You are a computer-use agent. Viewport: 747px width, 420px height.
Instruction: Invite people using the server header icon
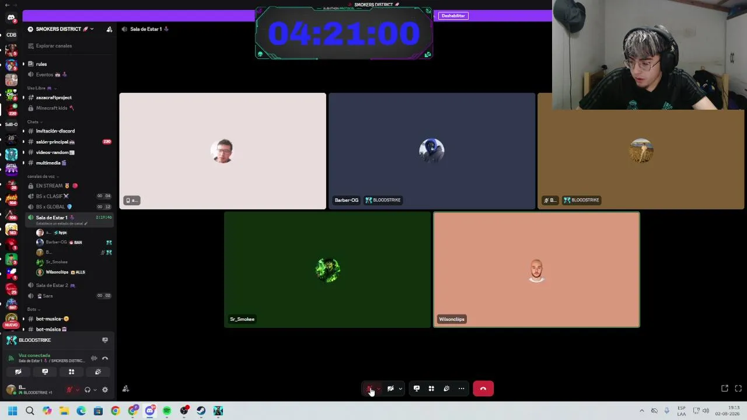tap(109, 29)
